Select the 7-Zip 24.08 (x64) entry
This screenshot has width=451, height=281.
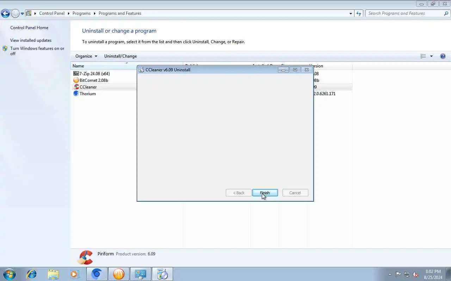coord(94,74)
